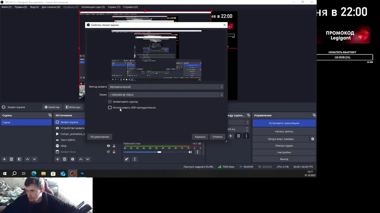
Task: Pop out the Управление dock panel
Action: pyautogui.click(x=314, y=115)
